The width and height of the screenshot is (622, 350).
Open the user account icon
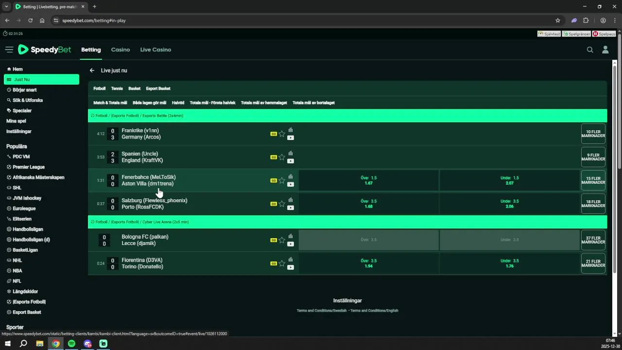[605, 50]
